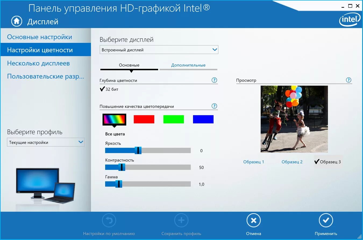Screen dimensions: 363x240
Task: Open the Выберите профиль dropdown
Action: pos(46,142)
